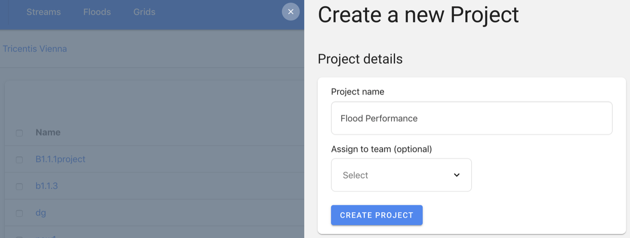Switch to the Streams tab

tap(43, 12)
